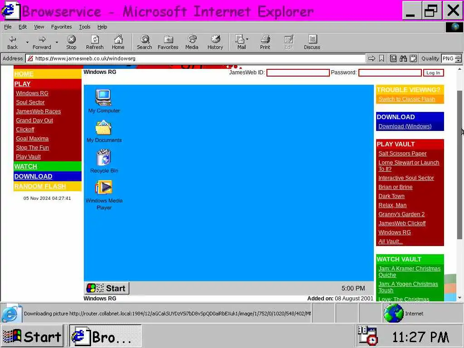Click the Stop toolbar icon
464x348 pixels.
pyautogui.click(x=71, y=42)
